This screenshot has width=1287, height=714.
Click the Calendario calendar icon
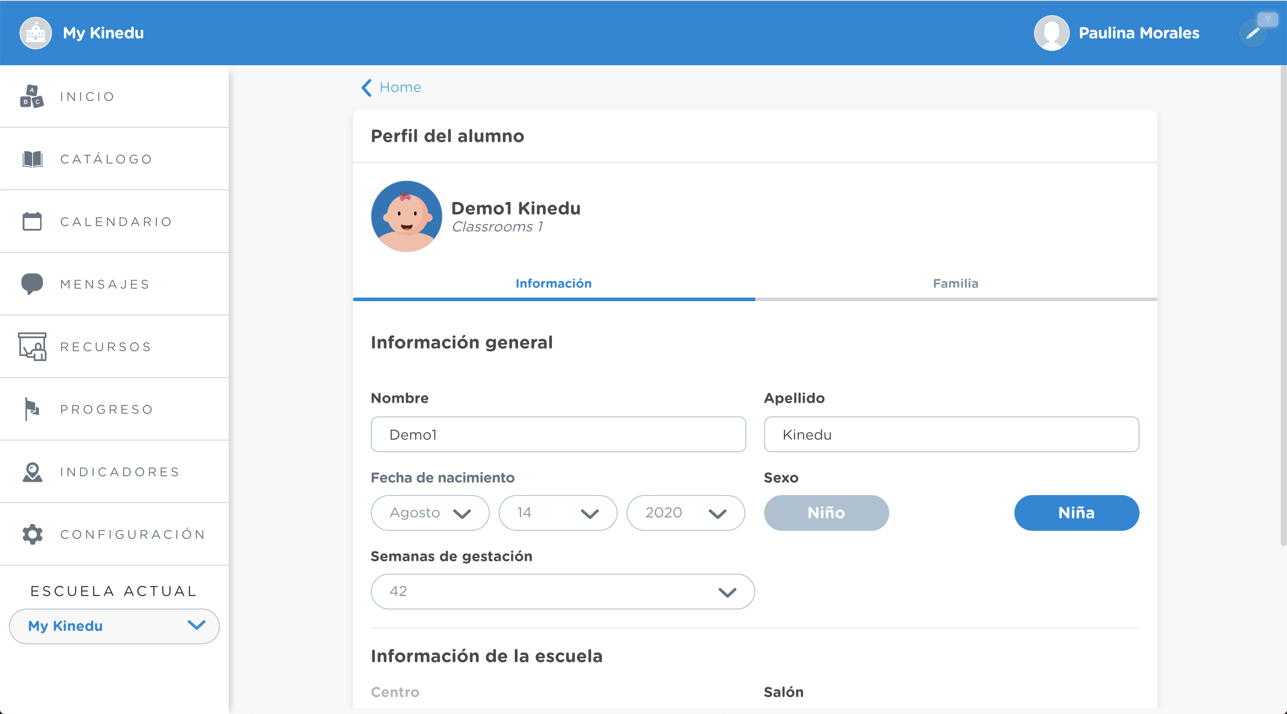32,221
